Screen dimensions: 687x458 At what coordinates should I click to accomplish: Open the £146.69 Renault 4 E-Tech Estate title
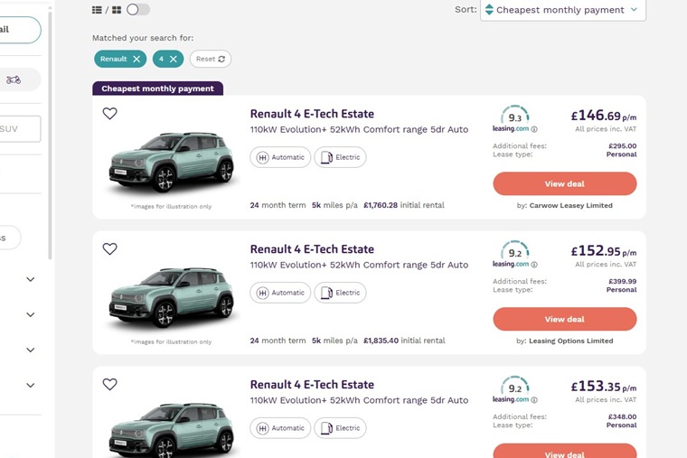[312, 114]
